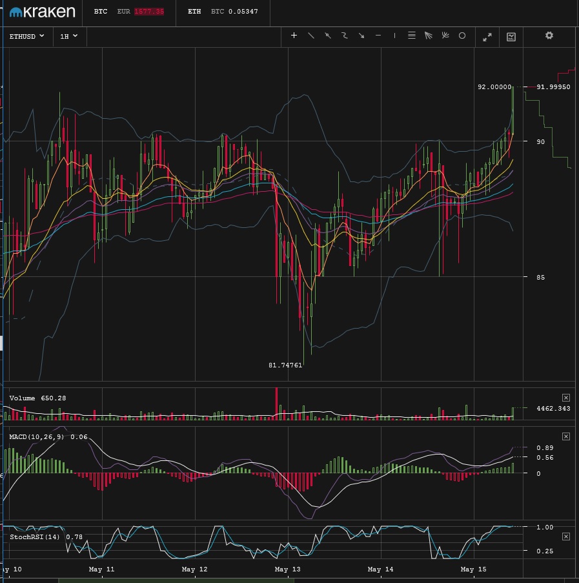This screenshot has height=583, width=579.
Task: Click the Kraken logo
Action: tap(42, 12)
